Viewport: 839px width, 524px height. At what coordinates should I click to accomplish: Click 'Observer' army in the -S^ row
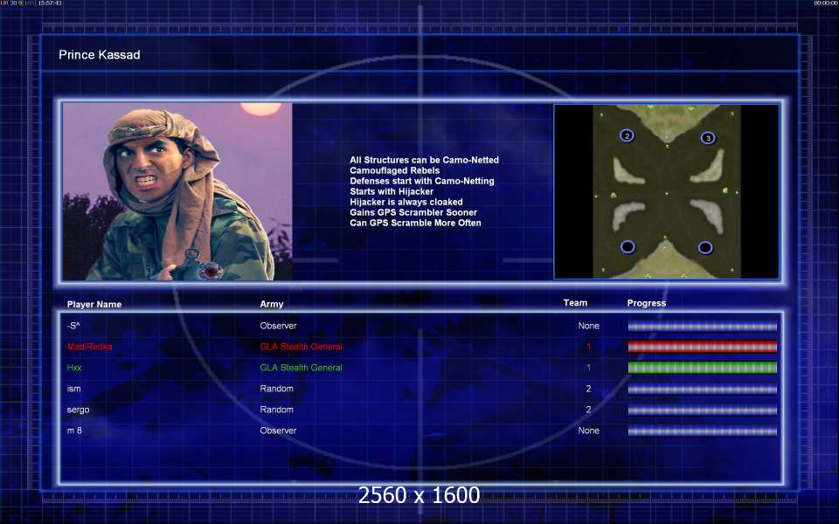tap(278, 326)
